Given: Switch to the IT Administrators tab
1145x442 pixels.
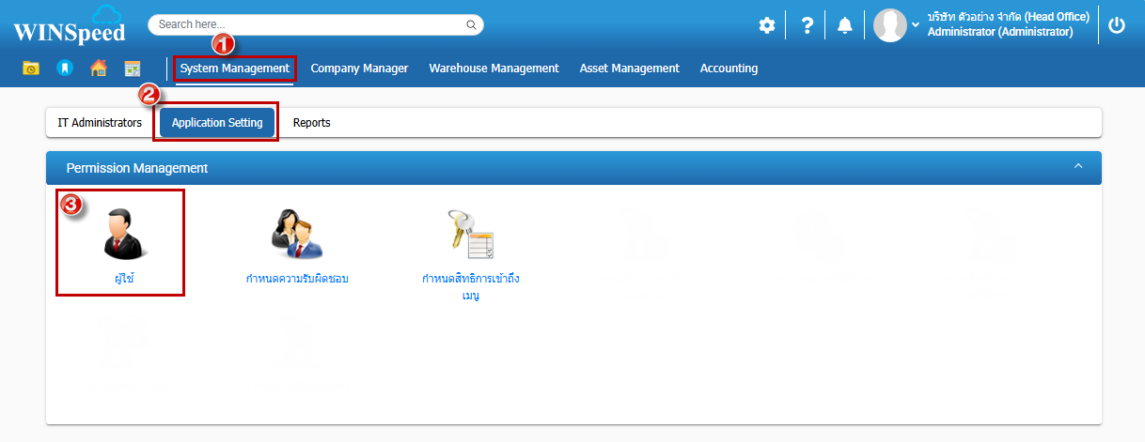Looking at the screenshot, I should point(100,123).
